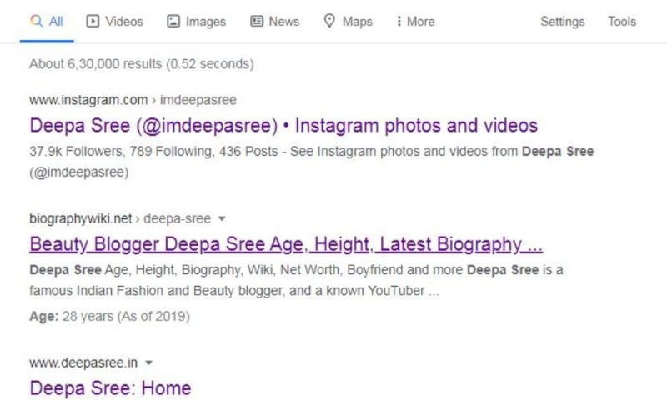Switch to the News search tab
The width and height of the screenshot is (667, 400).
(275, 22)
